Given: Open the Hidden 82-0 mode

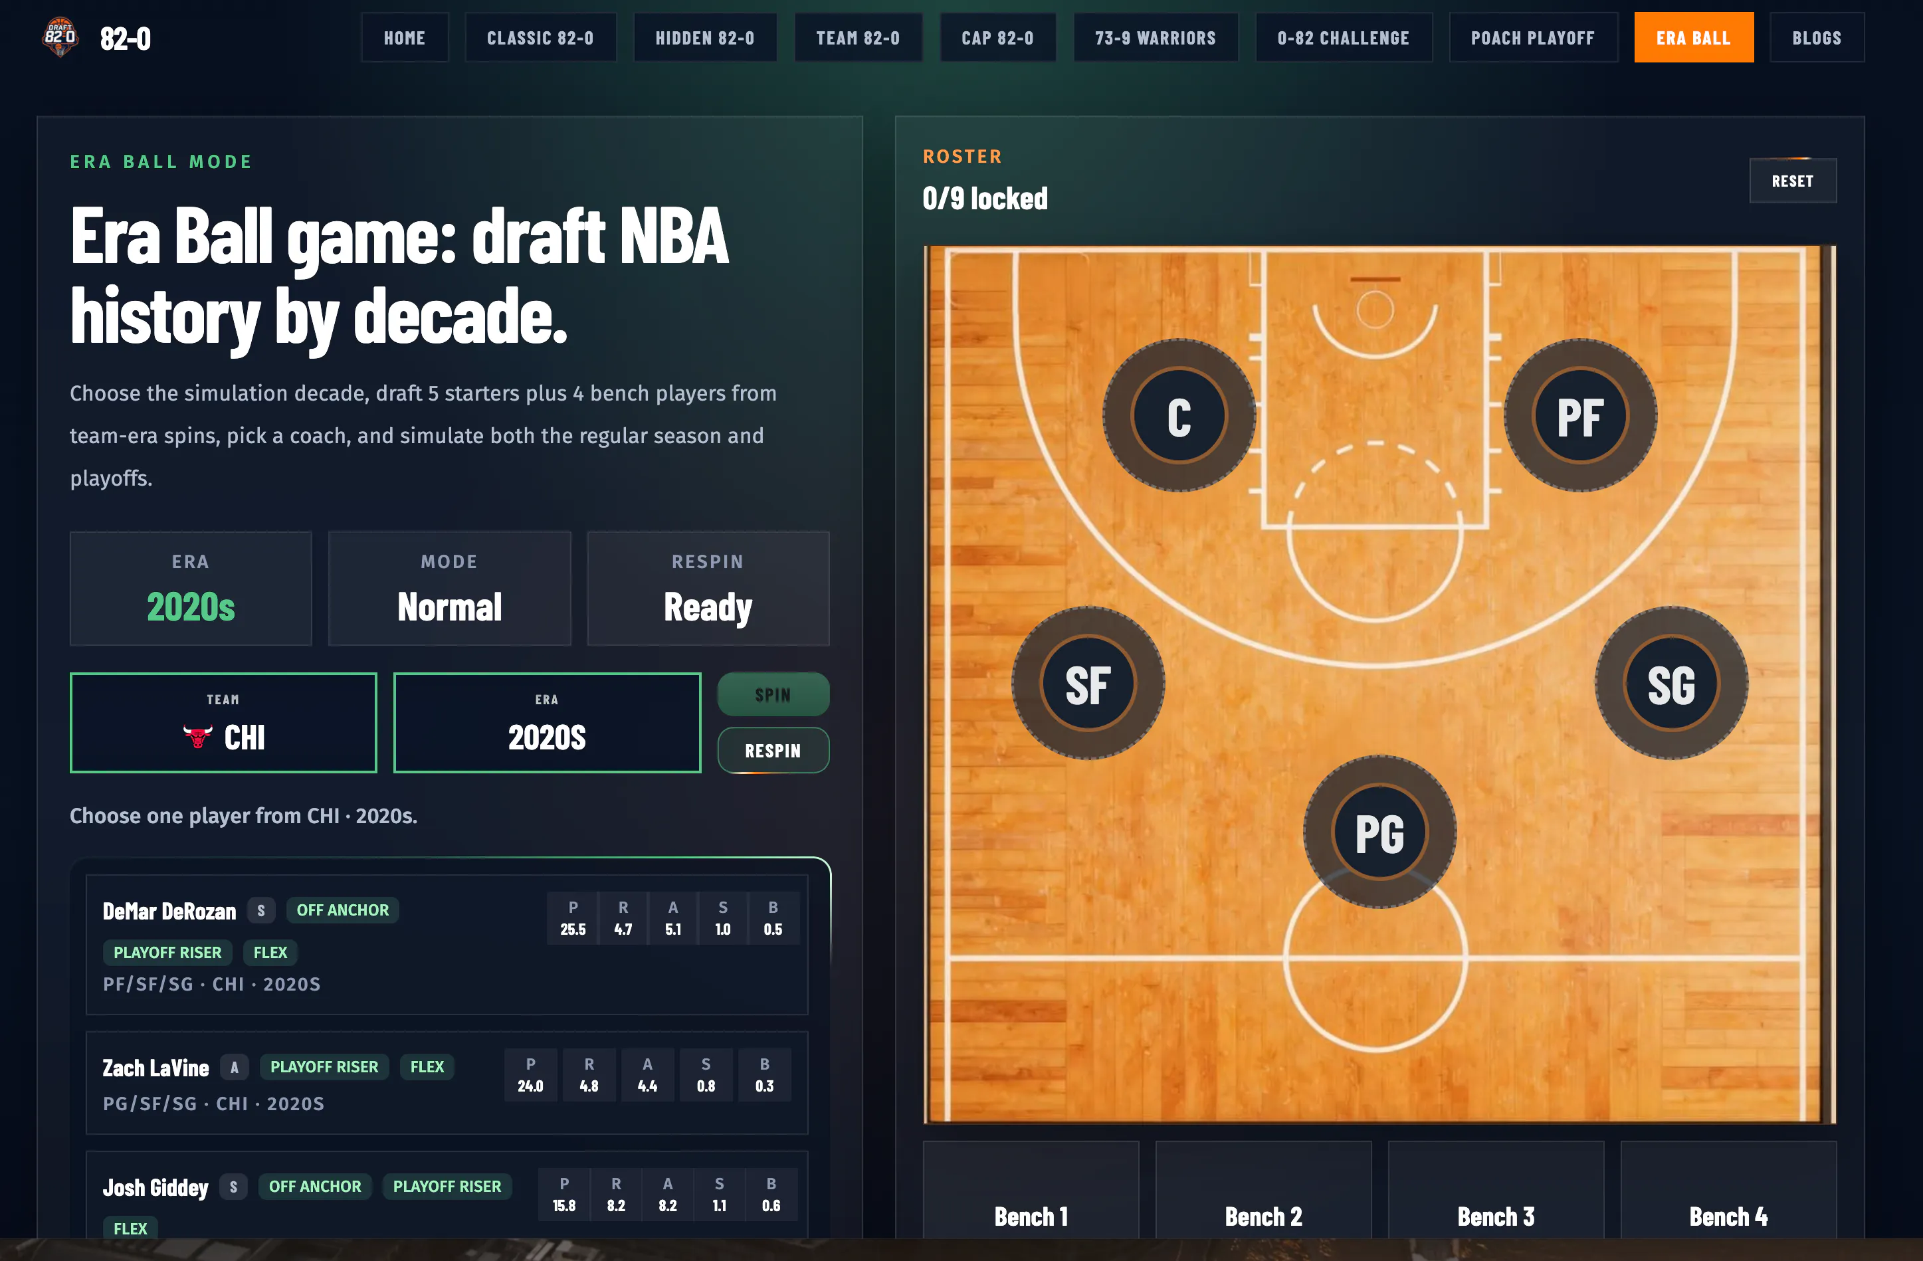Looking at the screenshot, I should (704, 37).
